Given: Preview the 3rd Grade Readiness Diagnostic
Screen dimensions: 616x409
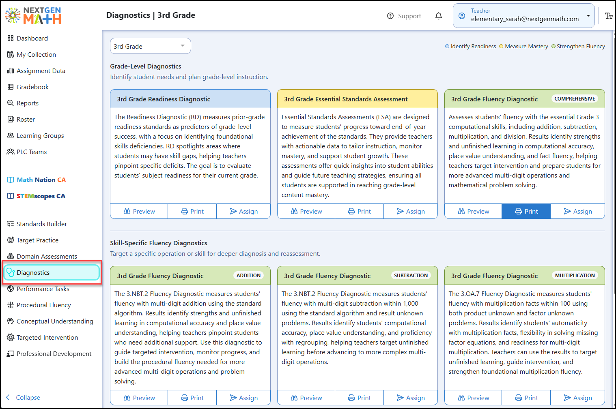Looking at the screenshot, I should [x=139, y=211].
